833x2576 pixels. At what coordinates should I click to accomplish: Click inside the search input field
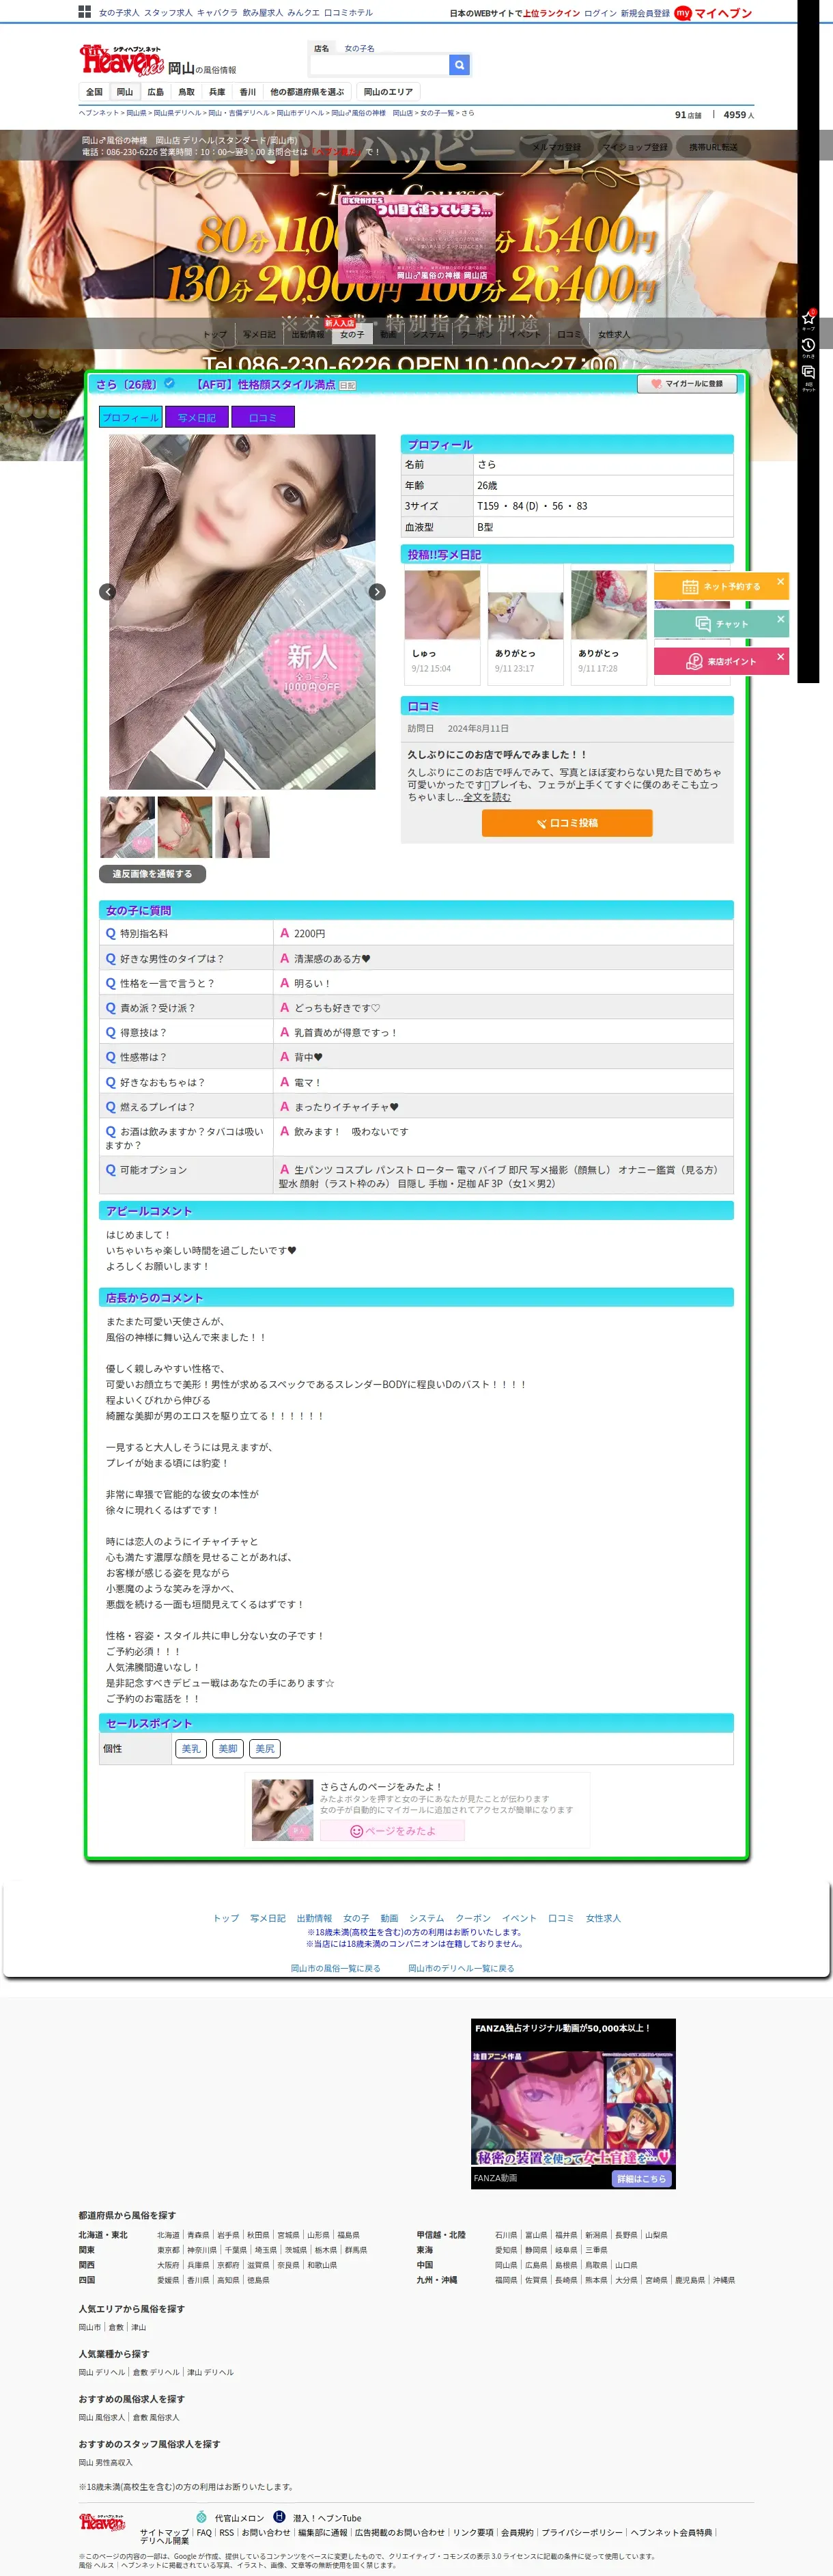pyautogui.click(x=379, y=65)
